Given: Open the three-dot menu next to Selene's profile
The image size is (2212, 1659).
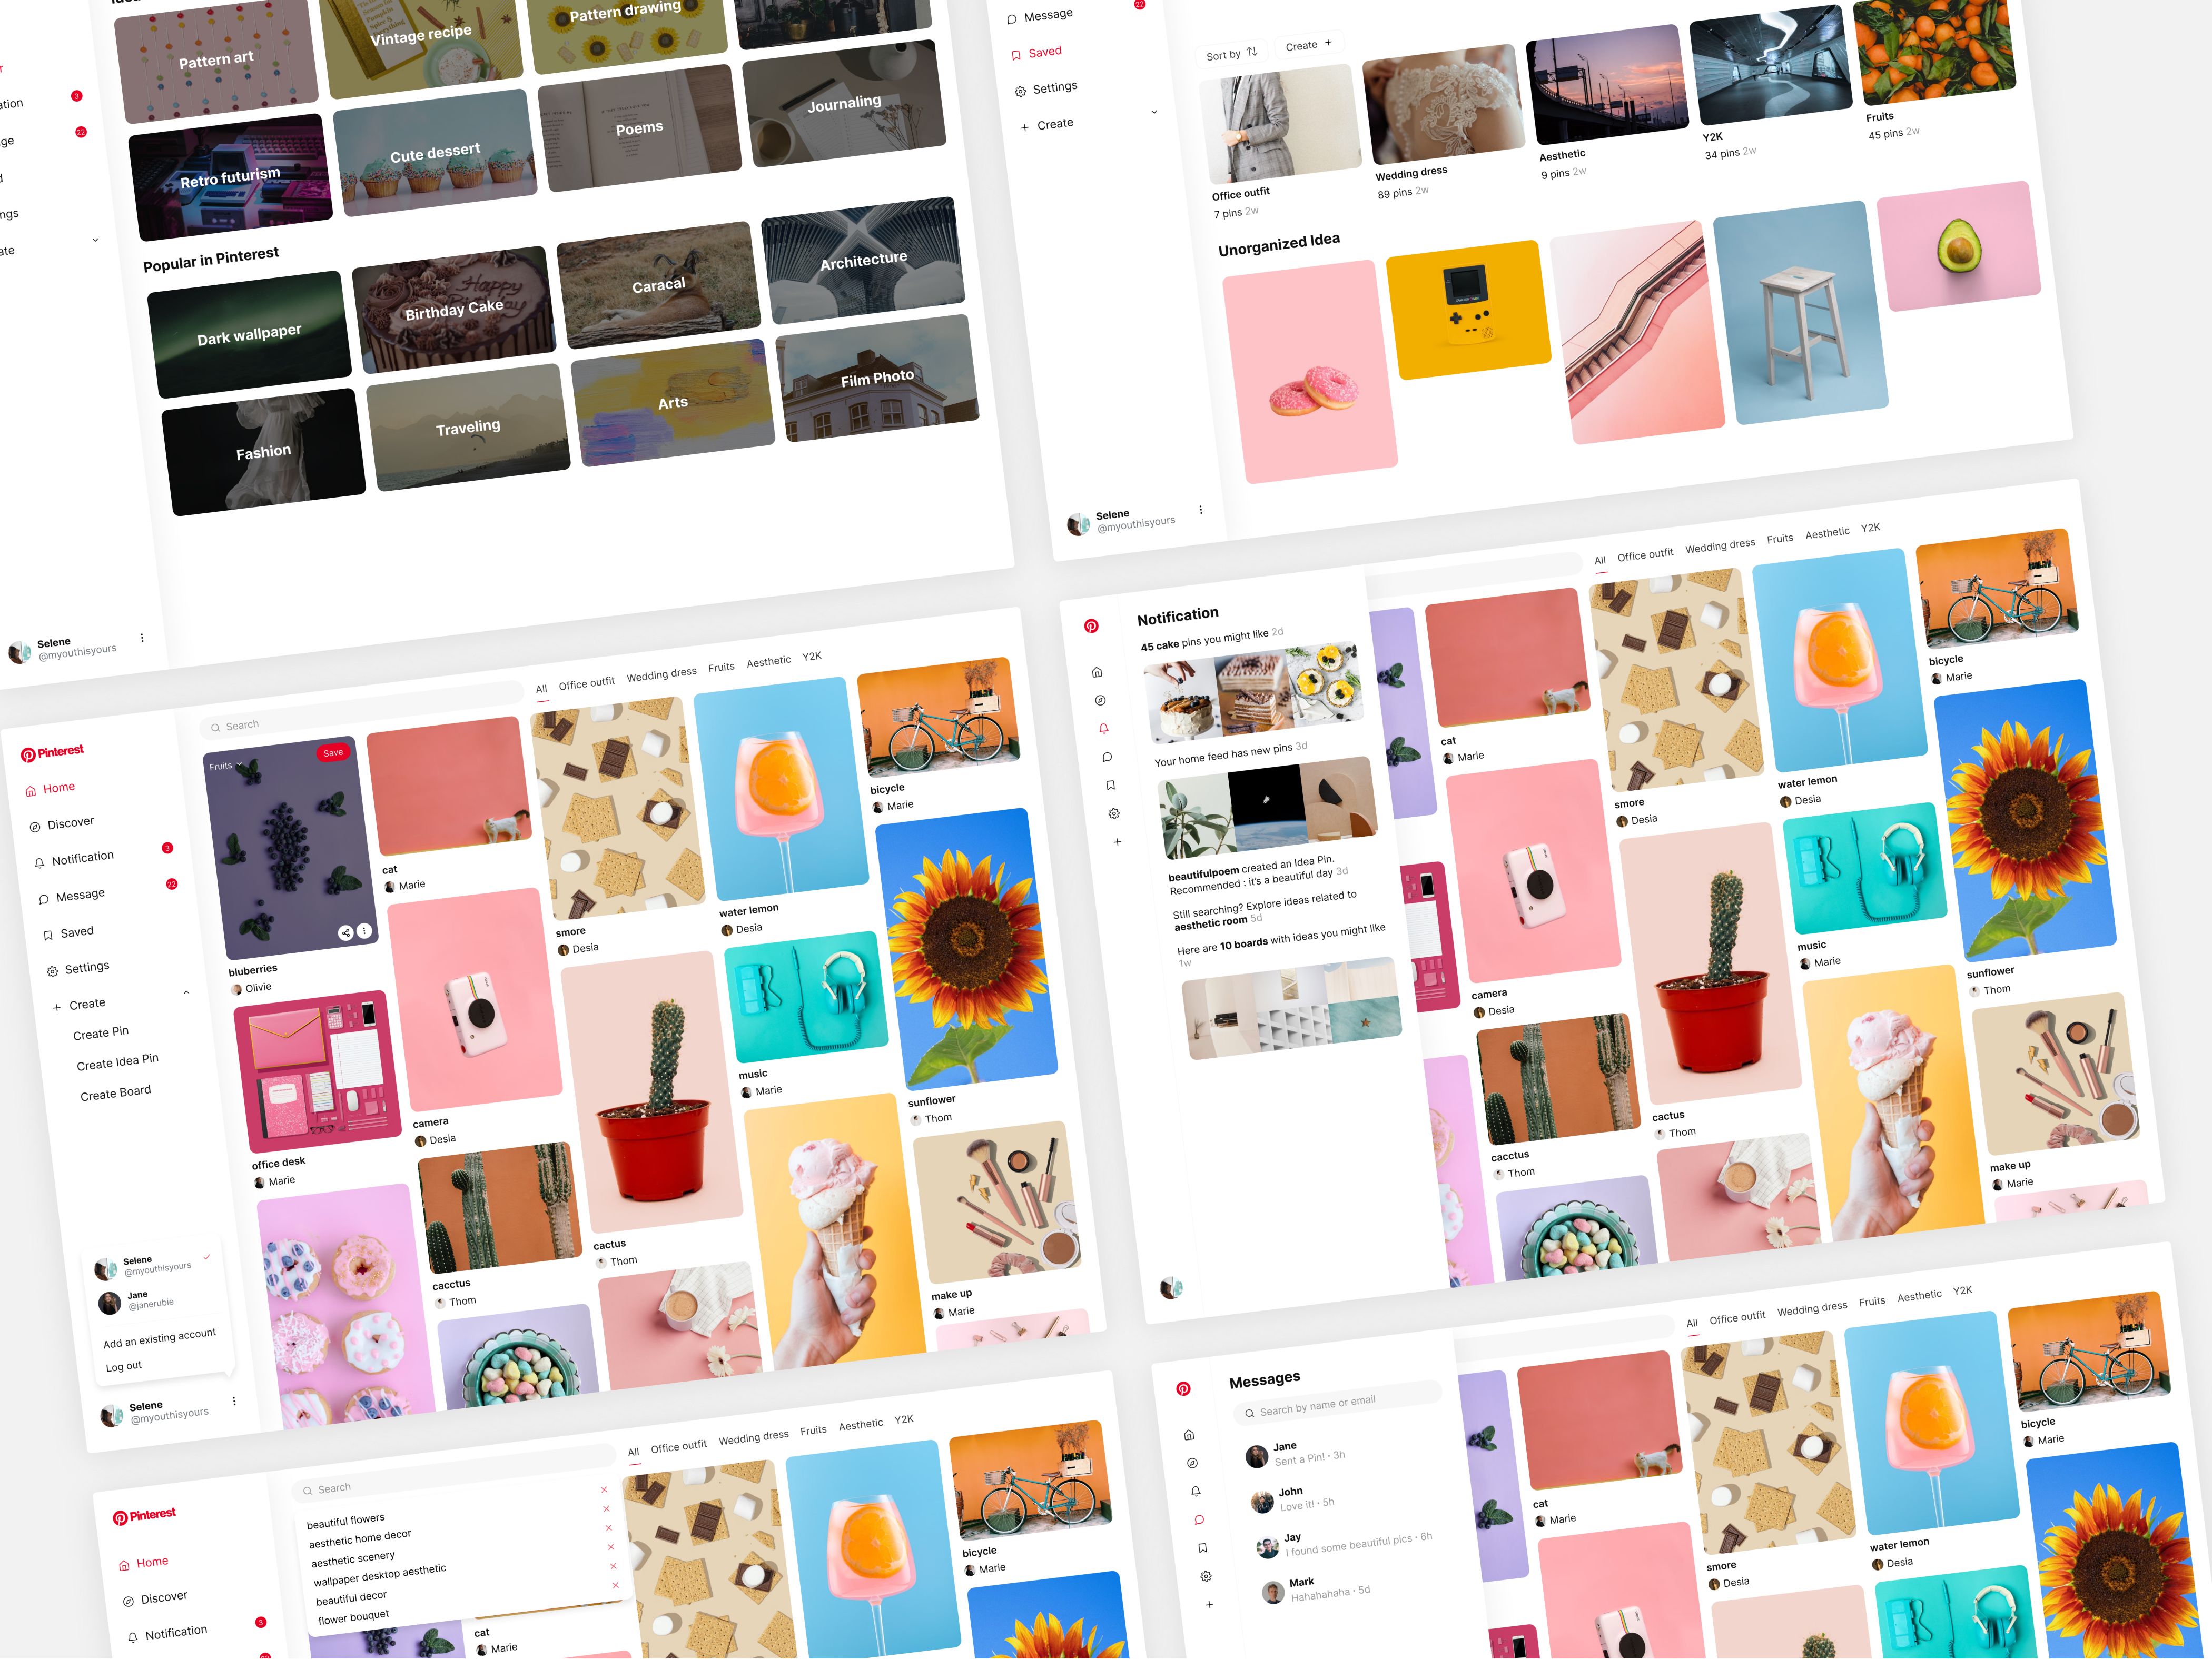Looking at the screenshot, I should pyautogui.click(x=234, y=1400).
